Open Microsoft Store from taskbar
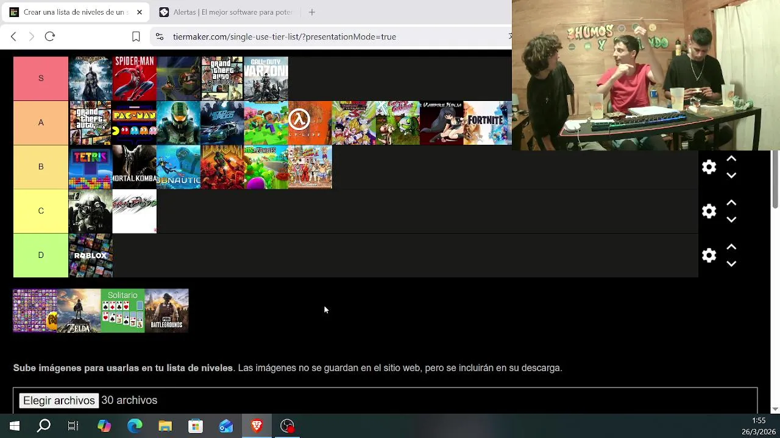 tap(196, 426)
